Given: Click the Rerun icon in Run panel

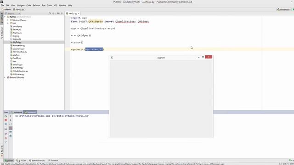Looking at the screenshot, I should tap(6, 116).
